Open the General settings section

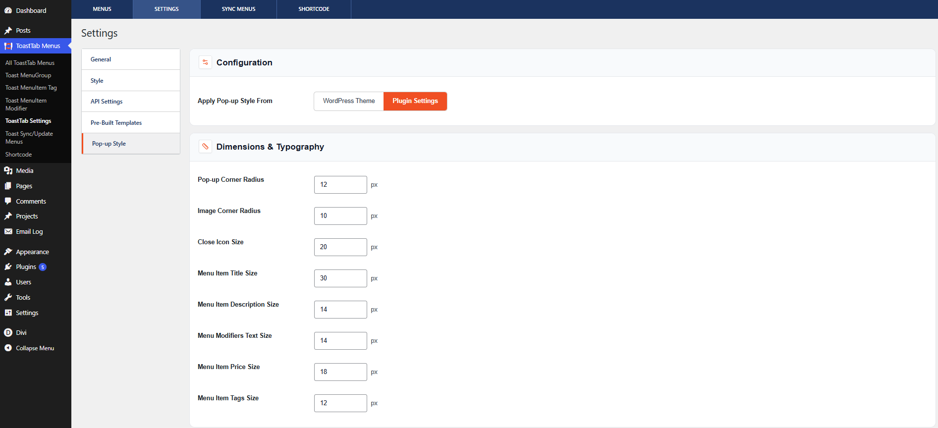point(131,59)
